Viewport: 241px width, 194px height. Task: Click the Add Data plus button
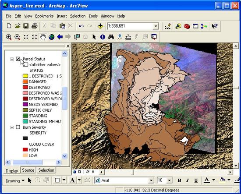pyautogui.click(x=100, y=26)
